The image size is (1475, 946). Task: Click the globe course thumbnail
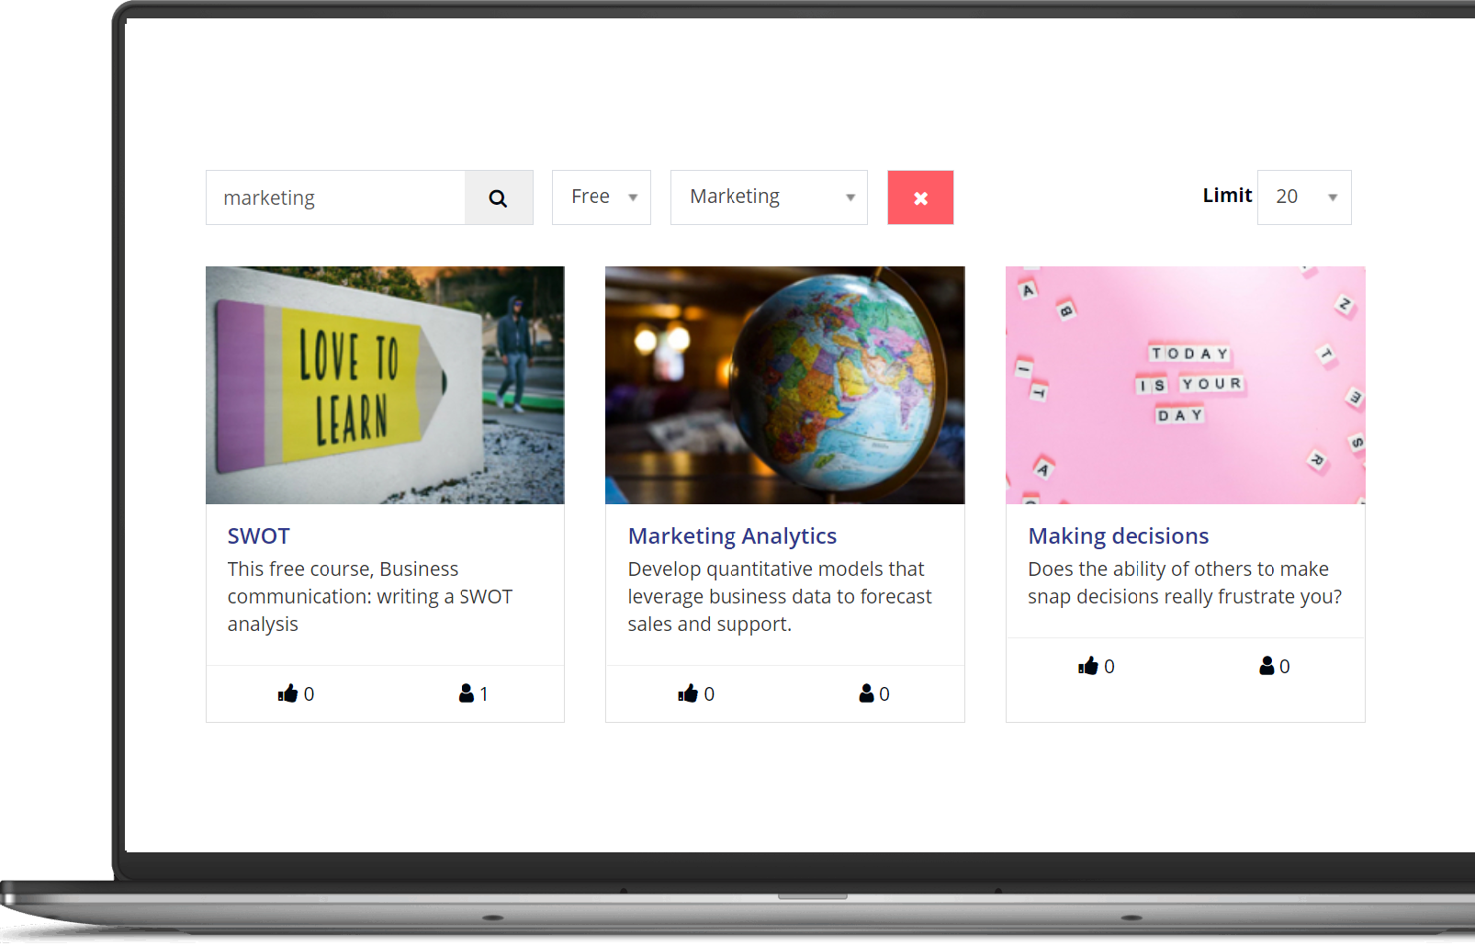[784, 385]
